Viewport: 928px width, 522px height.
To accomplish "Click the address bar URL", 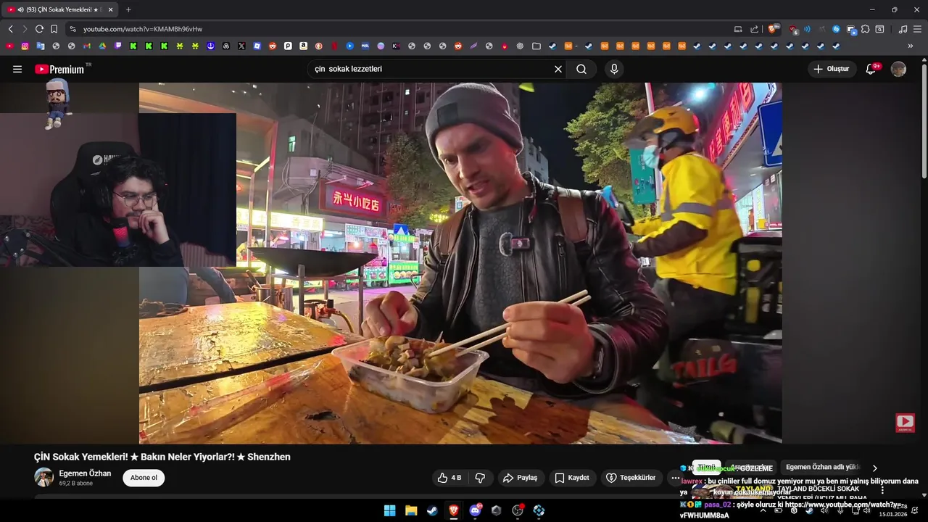I will [143, 29].
